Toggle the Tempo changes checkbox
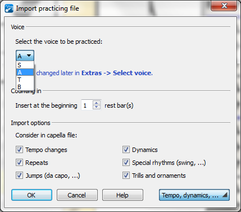The image size is (241, 212). [19, 150]
